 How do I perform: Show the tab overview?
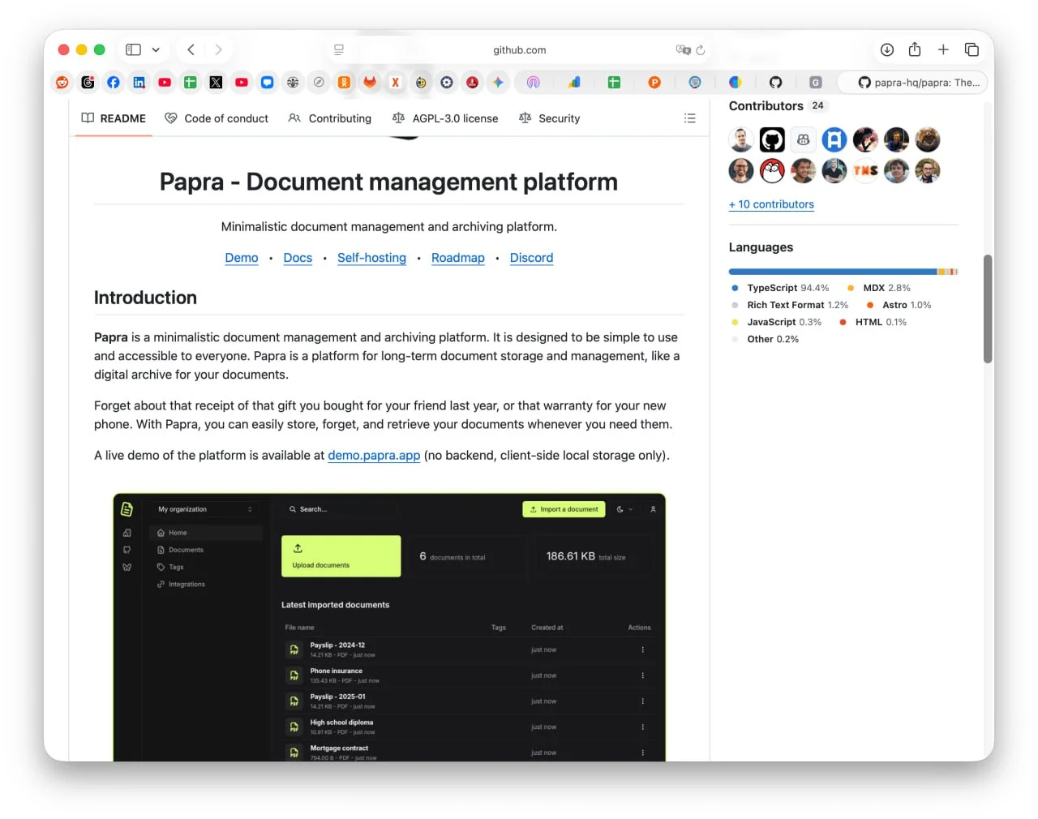[x=972, y=49]
